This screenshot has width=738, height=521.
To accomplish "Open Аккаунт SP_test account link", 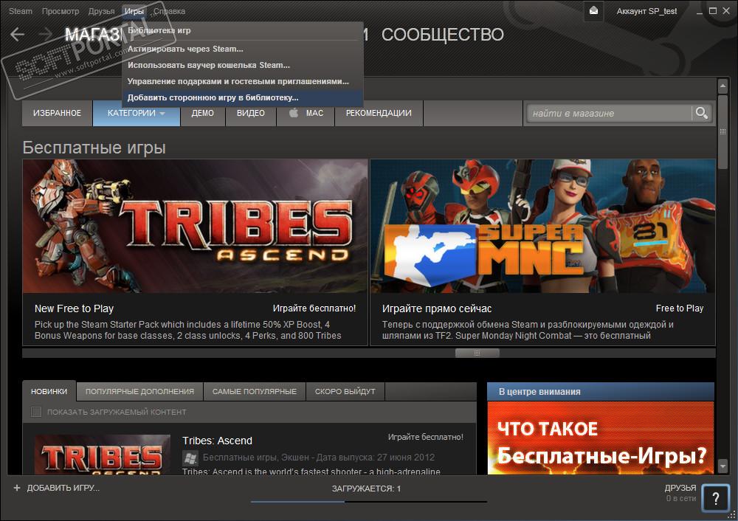I will point(646,11).
